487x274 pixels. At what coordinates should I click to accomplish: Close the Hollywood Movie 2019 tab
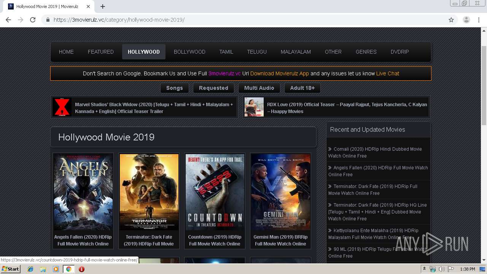[x=89, y=6]
